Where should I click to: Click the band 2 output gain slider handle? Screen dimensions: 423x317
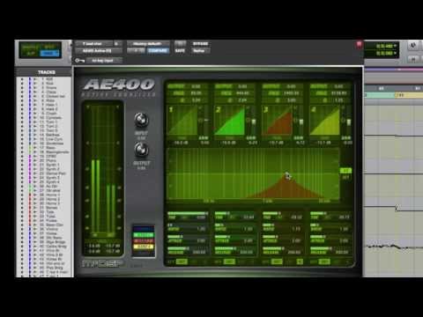coord(254,122)
